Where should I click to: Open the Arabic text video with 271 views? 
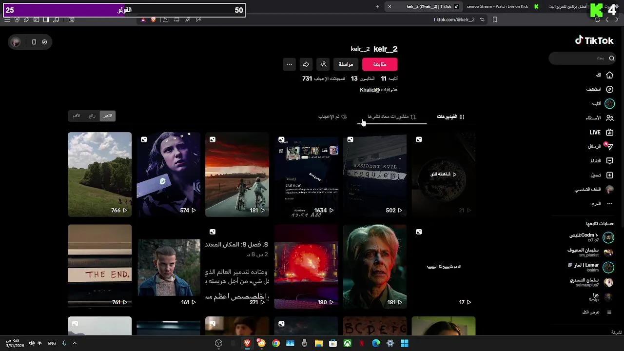coord(237,266)
